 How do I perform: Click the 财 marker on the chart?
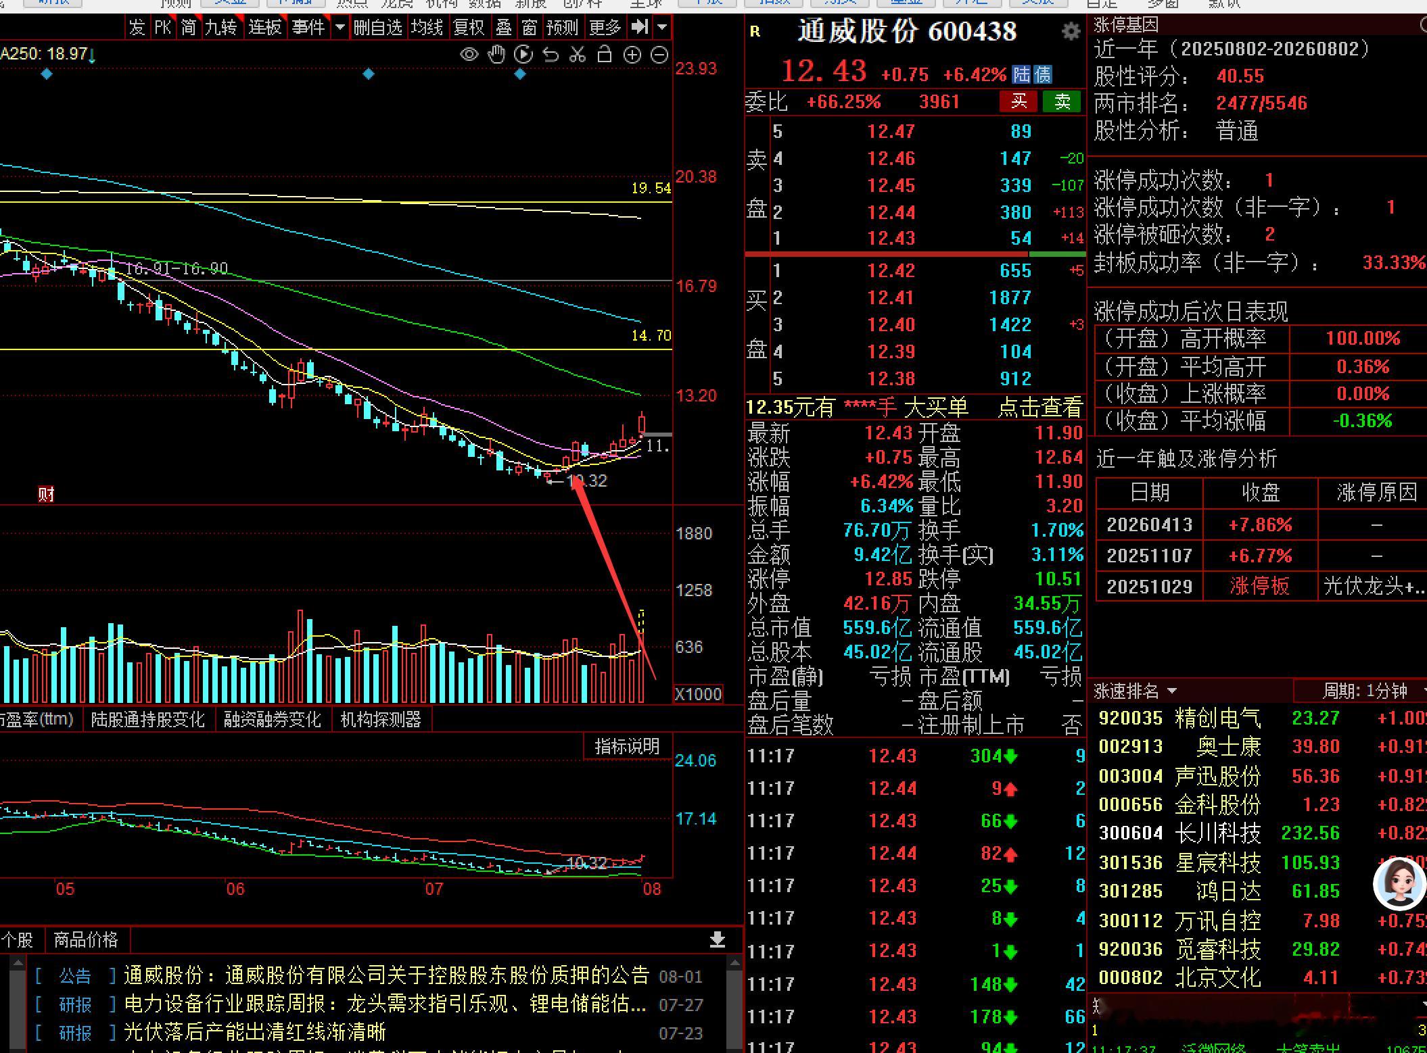coord(46,494)
